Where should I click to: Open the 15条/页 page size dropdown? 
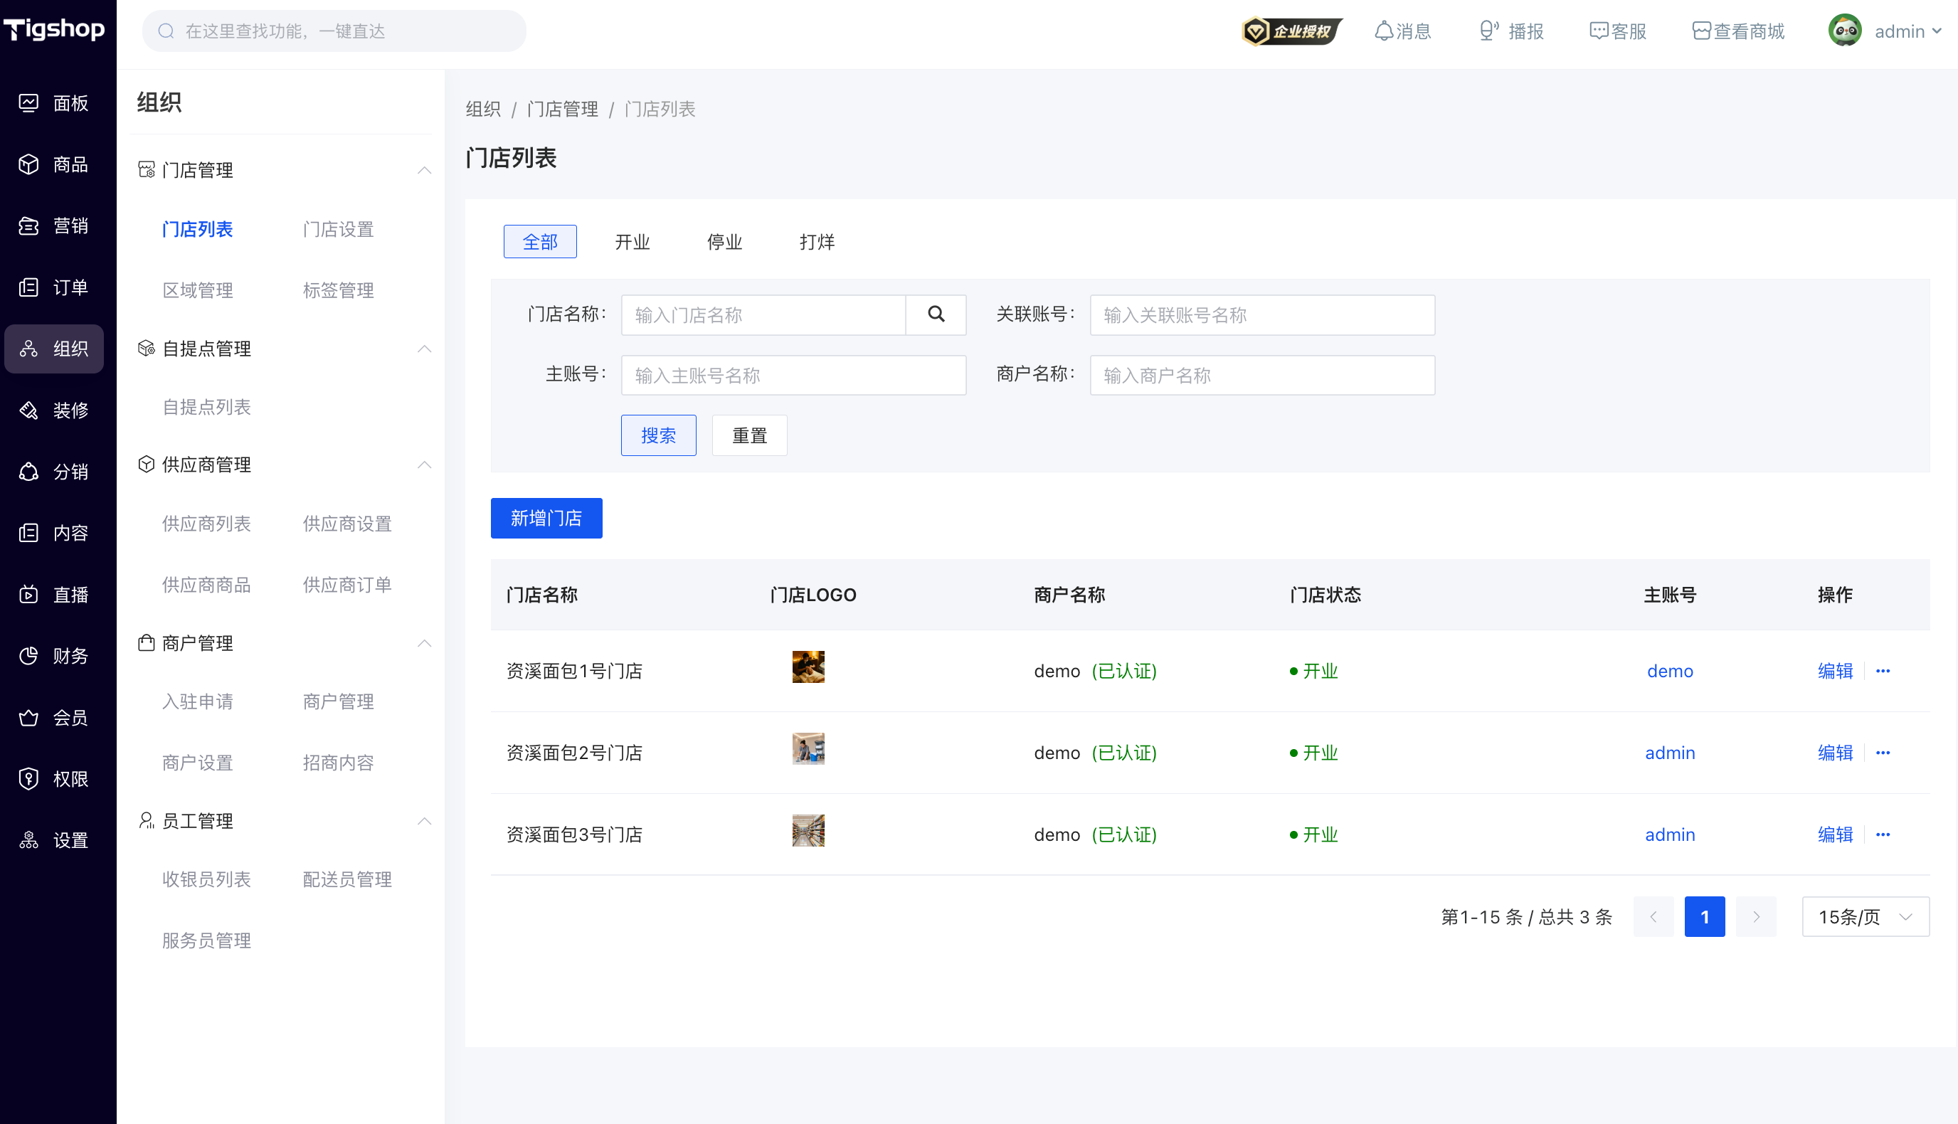pos(1866,917)
